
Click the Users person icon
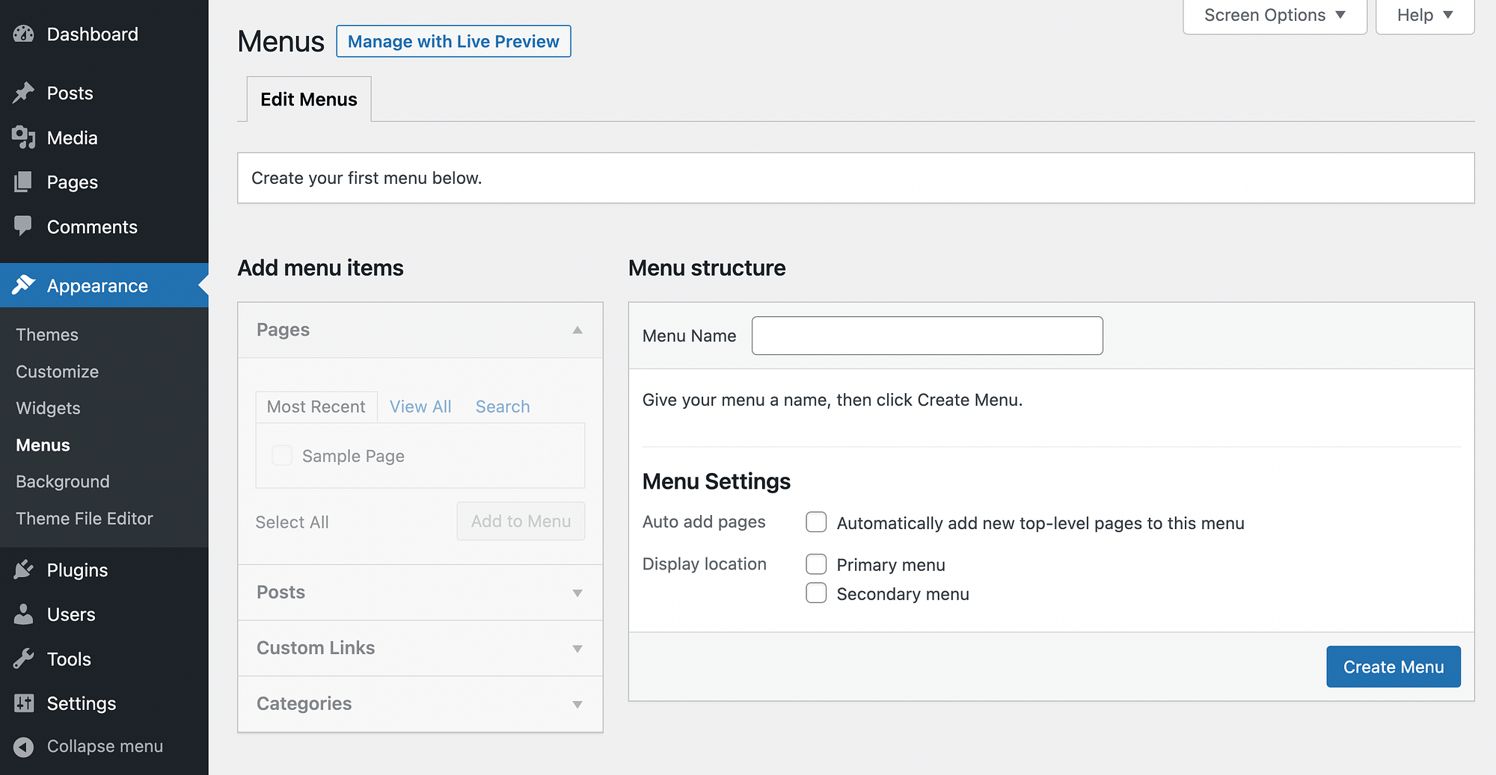coord(24,614)
